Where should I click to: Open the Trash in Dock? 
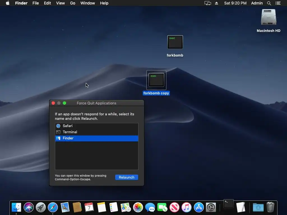pos(270,207)
